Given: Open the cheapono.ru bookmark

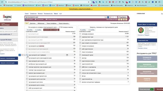Looking at the screenshot, I should (x=129, y=5).
